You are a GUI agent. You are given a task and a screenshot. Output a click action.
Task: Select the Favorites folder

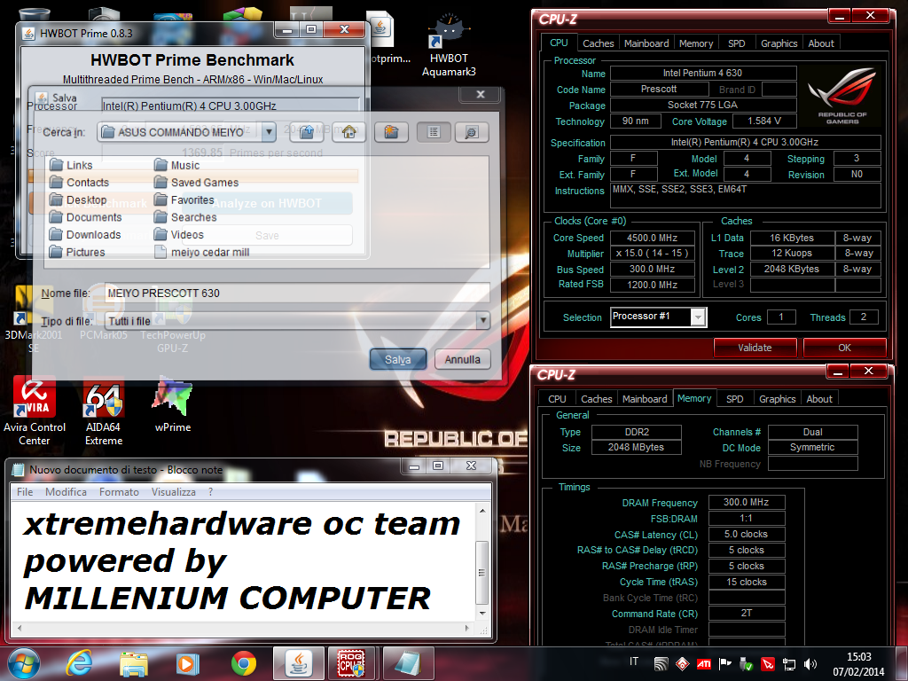click(184, 200)
